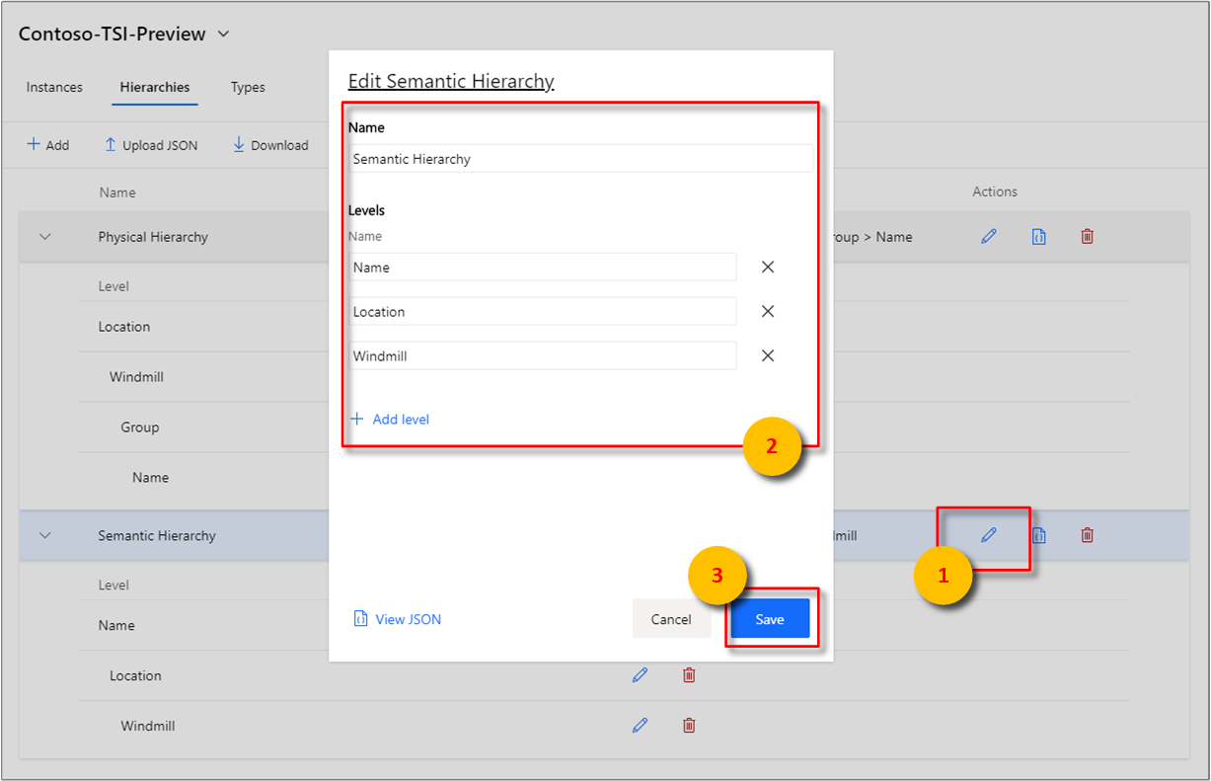Open JSON view for Physical Hierarchy row

pos(1038,237)
